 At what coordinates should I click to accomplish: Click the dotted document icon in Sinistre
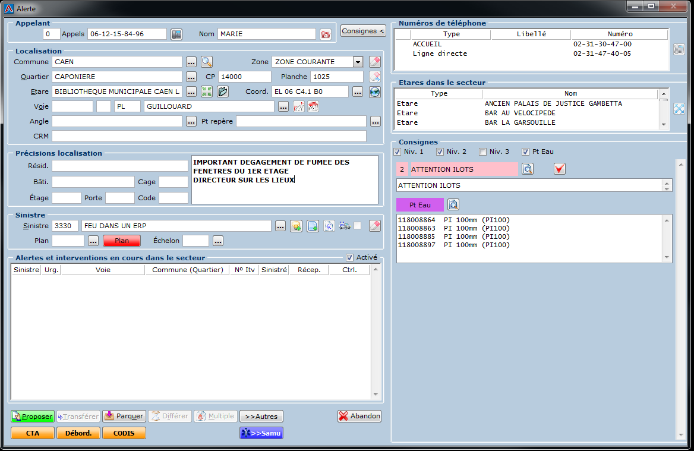[x=329, y=226]
